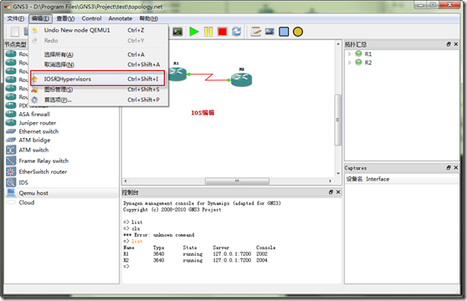Open the console terminal toolbar icon
This screenshot has height=301, width=467.
[x=177, y=31]
